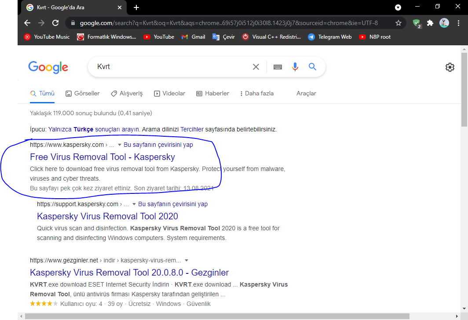Open Araçlar search tools

(306, 93)
